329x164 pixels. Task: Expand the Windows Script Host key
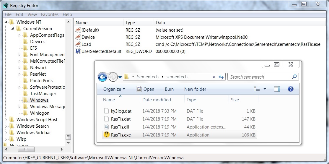point(6,120)
